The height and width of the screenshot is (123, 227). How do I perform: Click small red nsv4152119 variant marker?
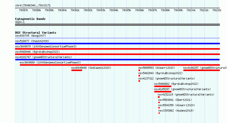(x=159, y=97)
